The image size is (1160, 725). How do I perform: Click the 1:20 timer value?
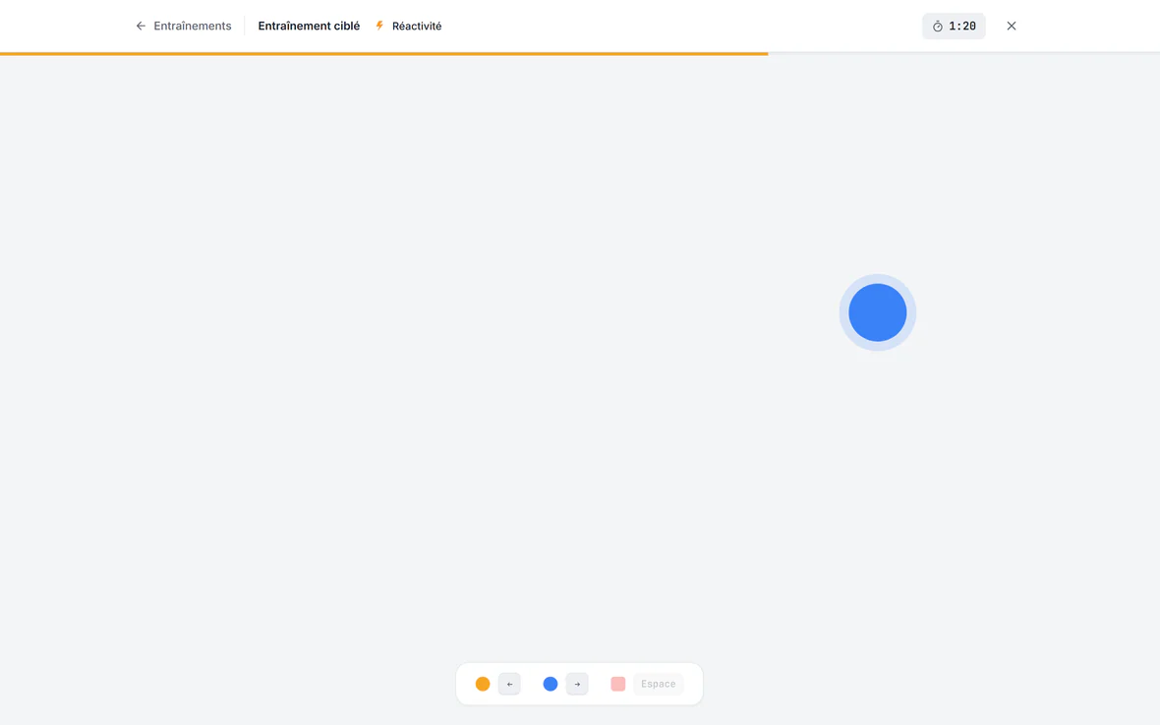(x=962, y=26)
